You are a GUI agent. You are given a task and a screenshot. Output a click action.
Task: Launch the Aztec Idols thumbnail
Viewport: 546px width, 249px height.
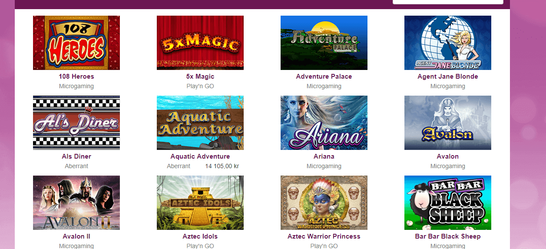200,203
